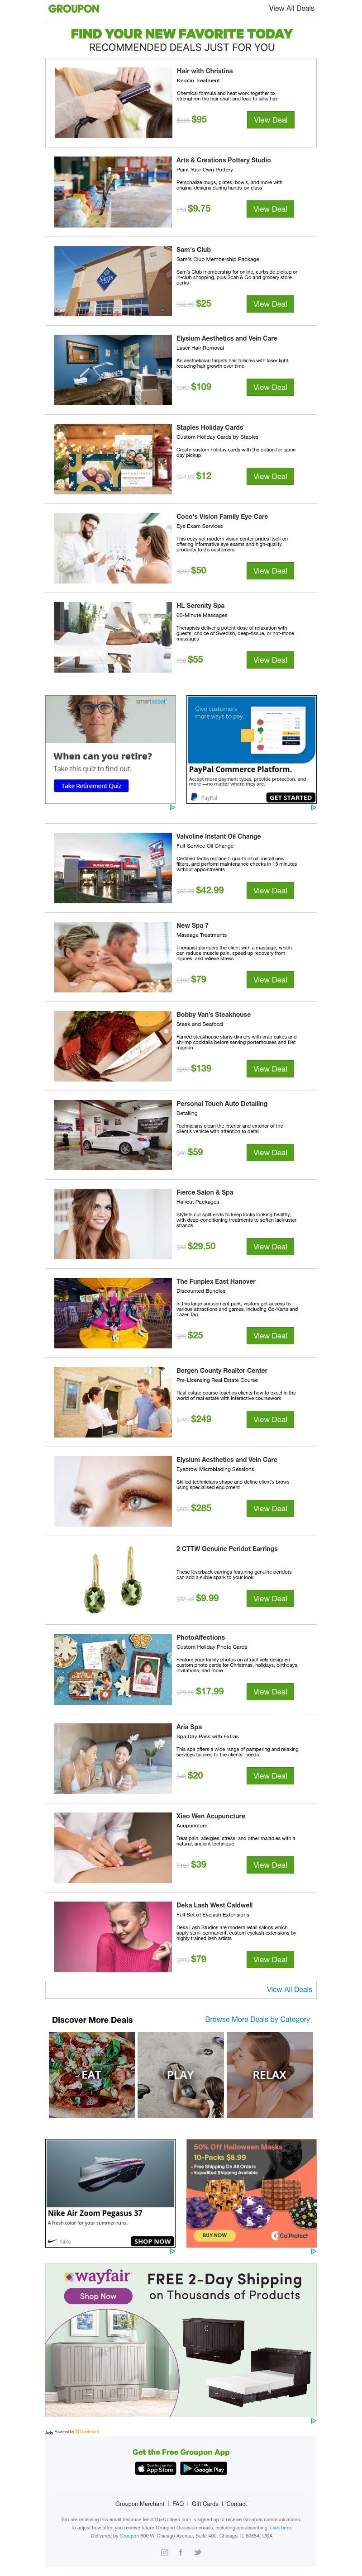This screenshot has width=362, height=2576.
Task: Open View All Deals link at top
Action: coord(291,8)
